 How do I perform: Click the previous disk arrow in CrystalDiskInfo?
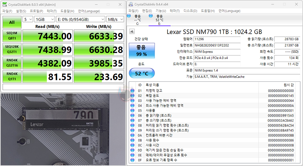tap(132, 31)
